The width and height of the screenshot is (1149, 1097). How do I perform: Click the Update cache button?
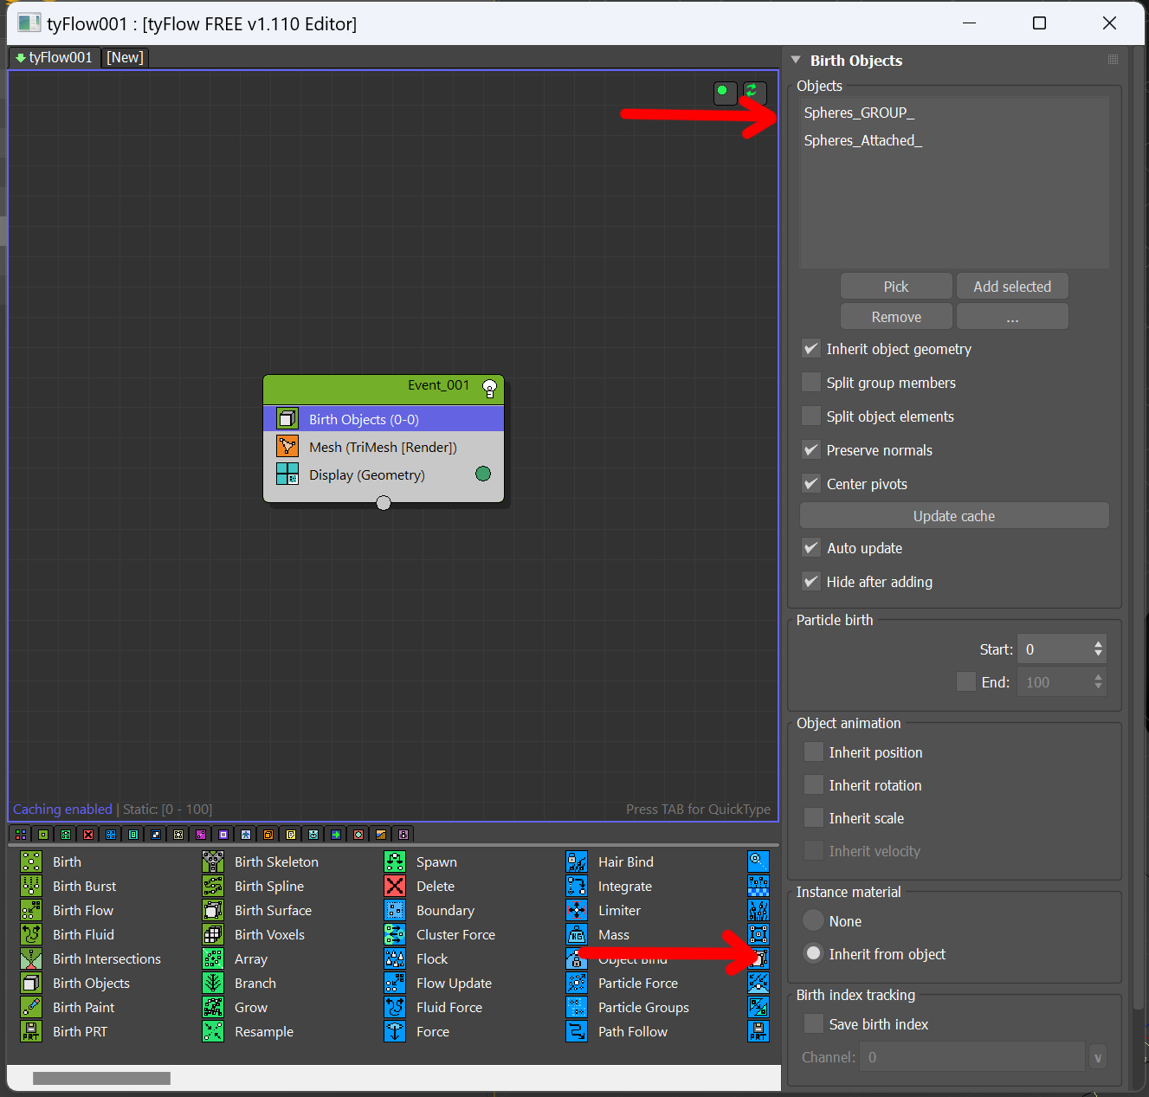953,516
